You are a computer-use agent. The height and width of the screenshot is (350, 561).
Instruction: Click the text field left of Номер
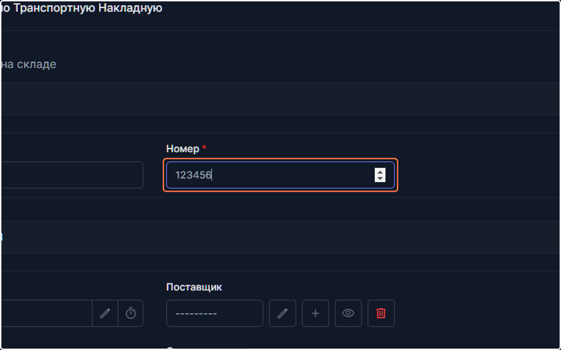tap(71, 175)
